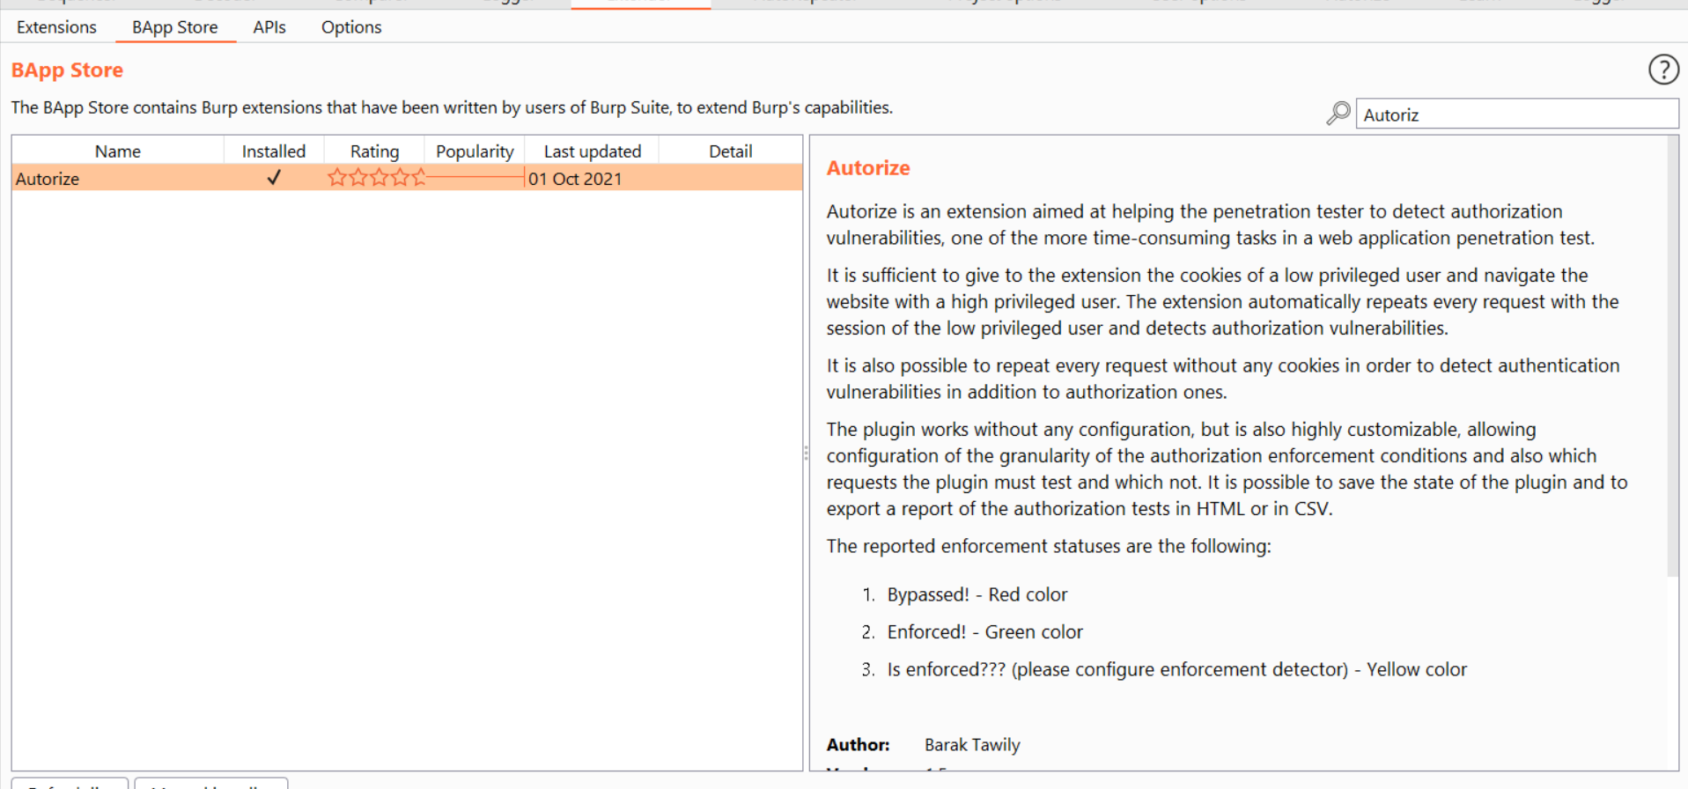The width and height of the screenshot is (1688, 789).
Task: Open help via the question mark icon
Action: coord(1663,70)
